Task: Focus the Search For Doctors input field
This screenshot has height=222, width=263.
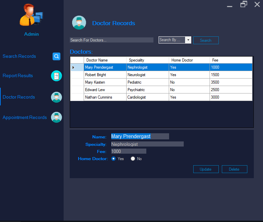Action: tap(112, 40)
